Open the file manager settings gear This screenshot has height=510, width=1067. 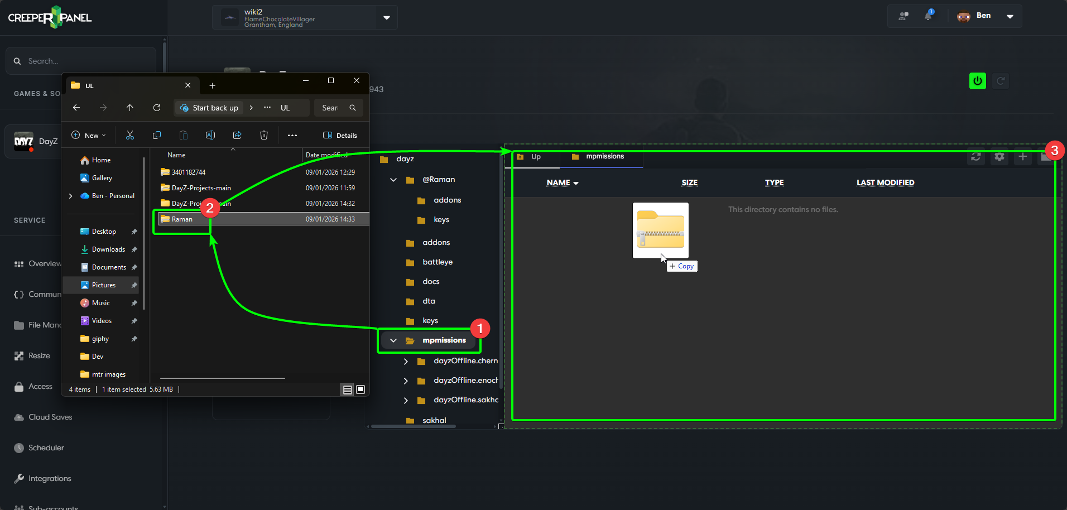pyautogui.click(x=999, y=157)
